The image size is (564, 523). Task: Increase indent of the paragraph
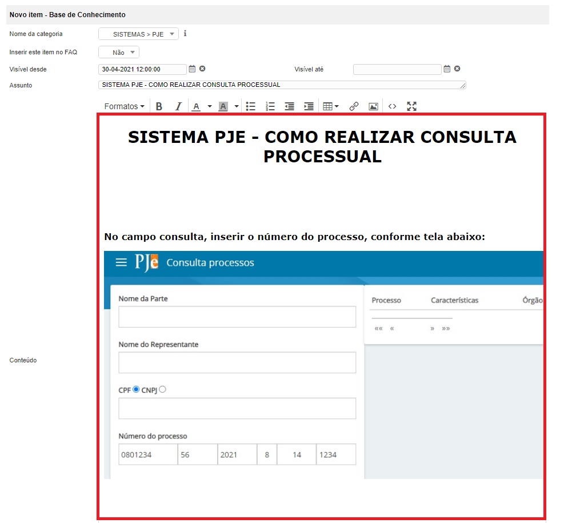(309, 106)
